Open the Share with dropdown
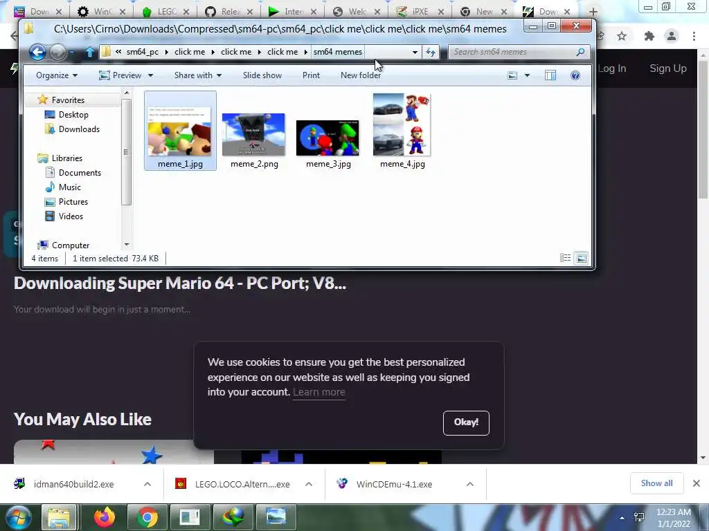Viewport: 709px width, 531px height. click(197, 75)
